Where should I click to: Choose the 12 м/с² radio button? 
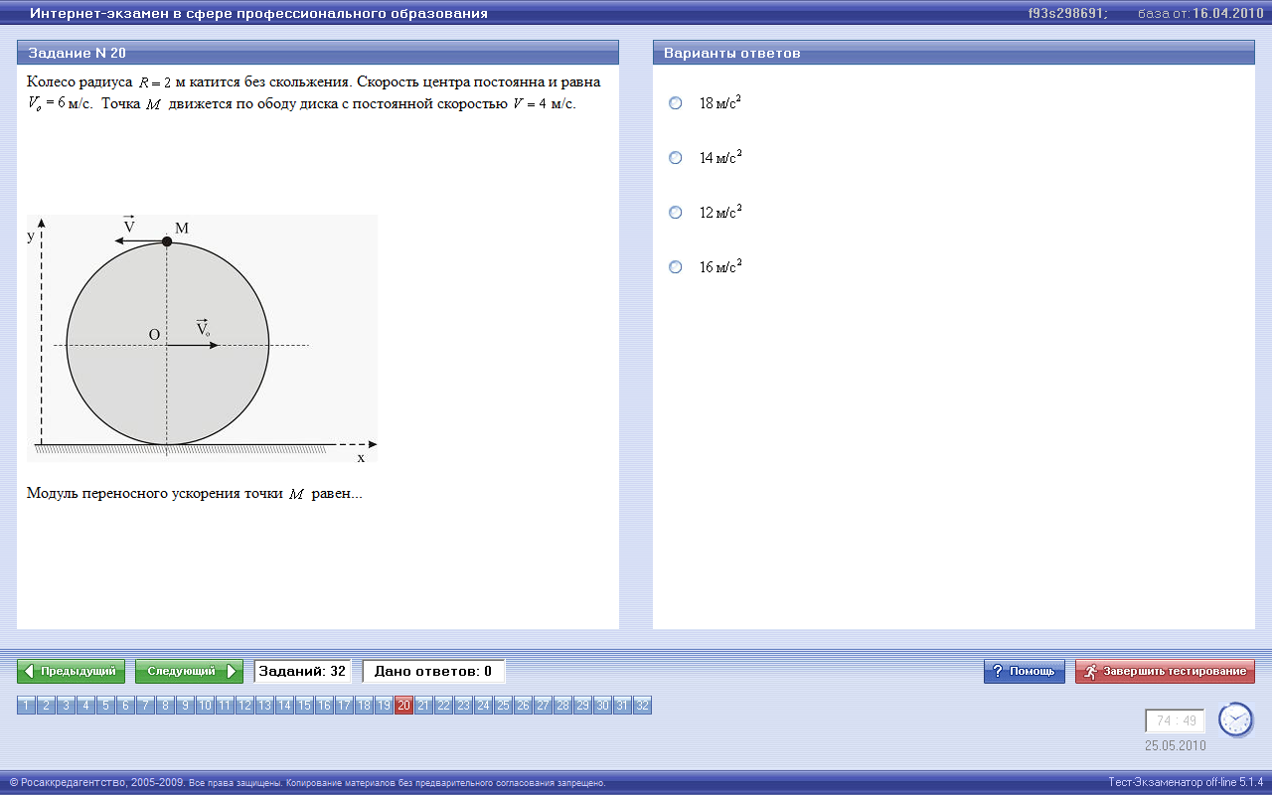676,213
